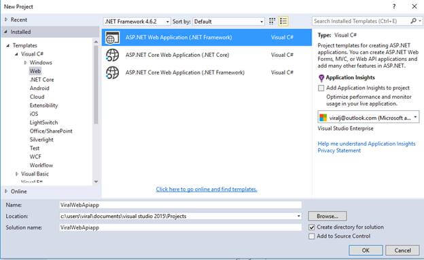Open Help me understand Application Insights link
This screenshot has width=424, height=260.
[x=366, y=144]
